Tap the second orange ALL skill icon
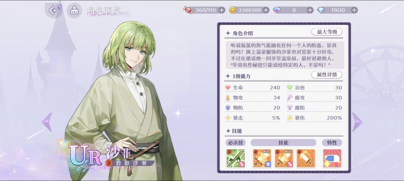Image resolution: width=404 pixels, height=181 pixels. [284, 158]
